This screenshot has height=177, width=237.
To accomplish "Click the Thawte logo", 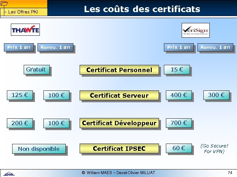I will click(x=25, y=29).
